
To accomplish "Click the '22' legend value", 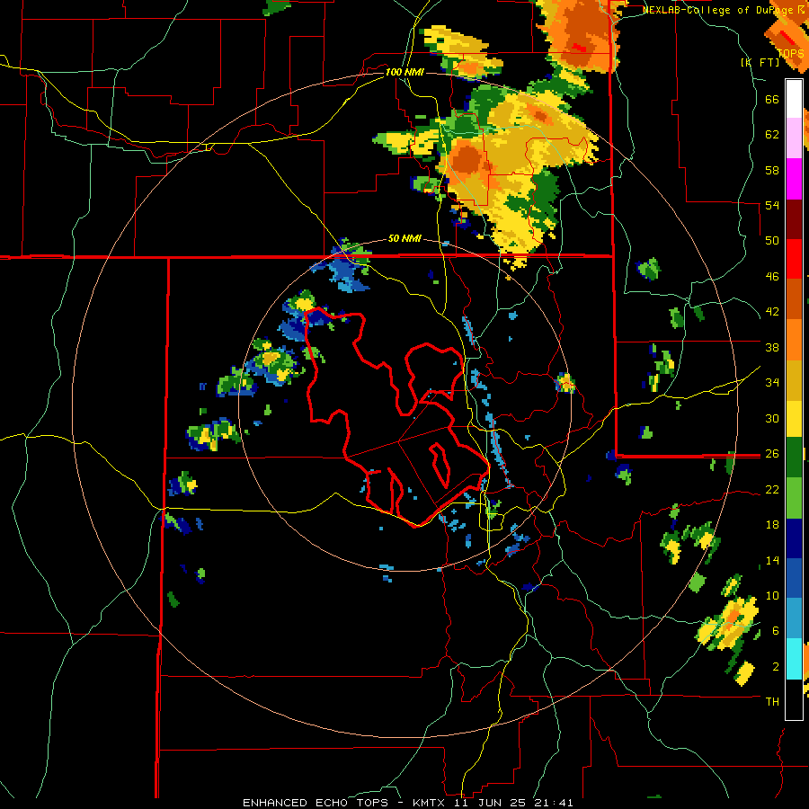I will pos(772,489).
